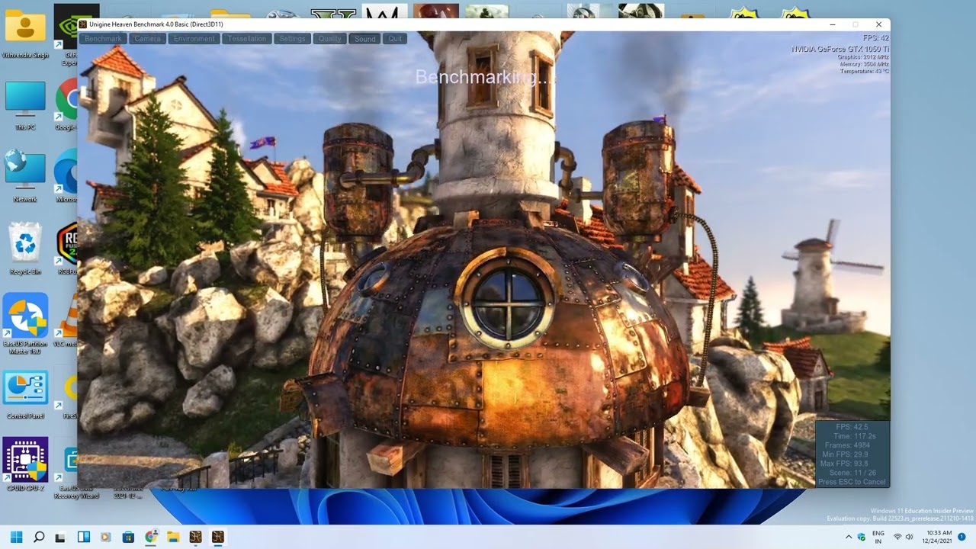Select the Recycle Bin icon

pyautogui.click(x=25, y=249)
